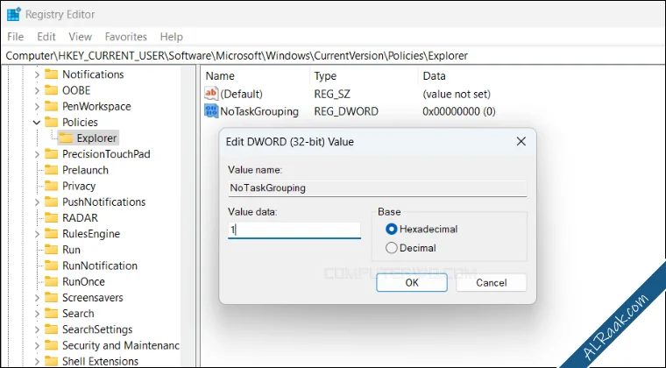
Task: Select the RADAR folder icon
Action: pyautogui.click(x=52, y=218)
